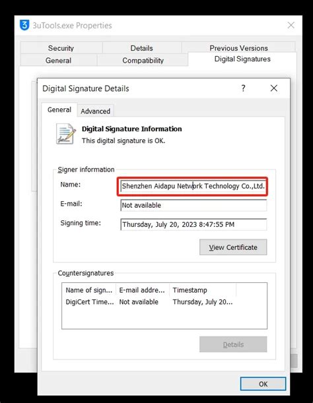Click the text This digital signature is OK.

[x=123, y=141]
